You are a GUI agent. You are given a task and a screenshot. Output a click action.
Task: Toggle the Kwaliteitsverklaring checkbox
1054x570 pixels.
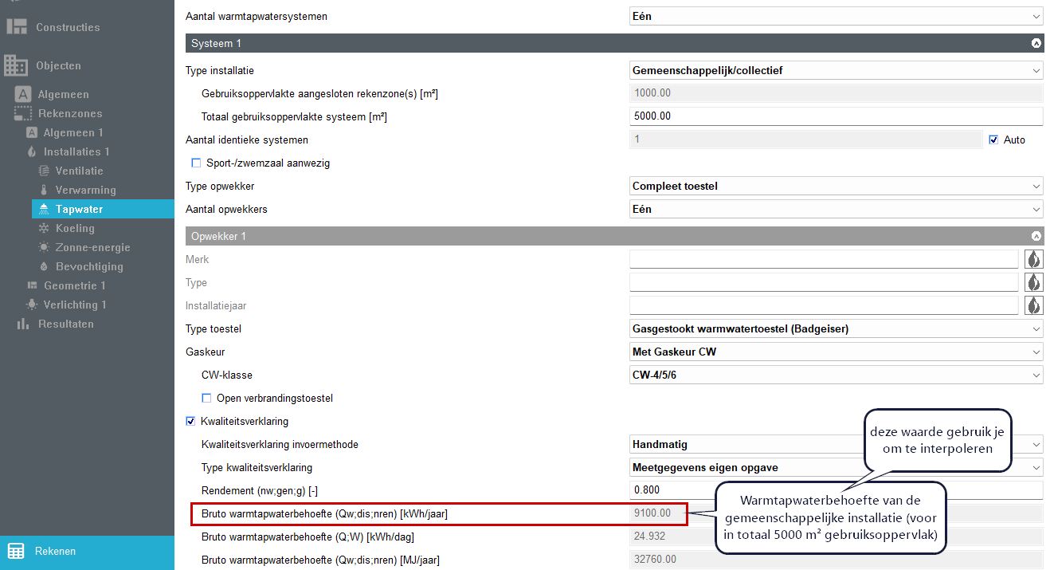190,421
